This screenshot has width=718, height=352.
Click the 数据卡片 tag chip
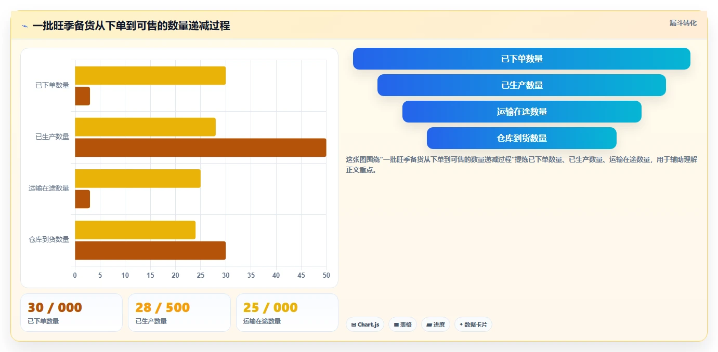[473, 324]
